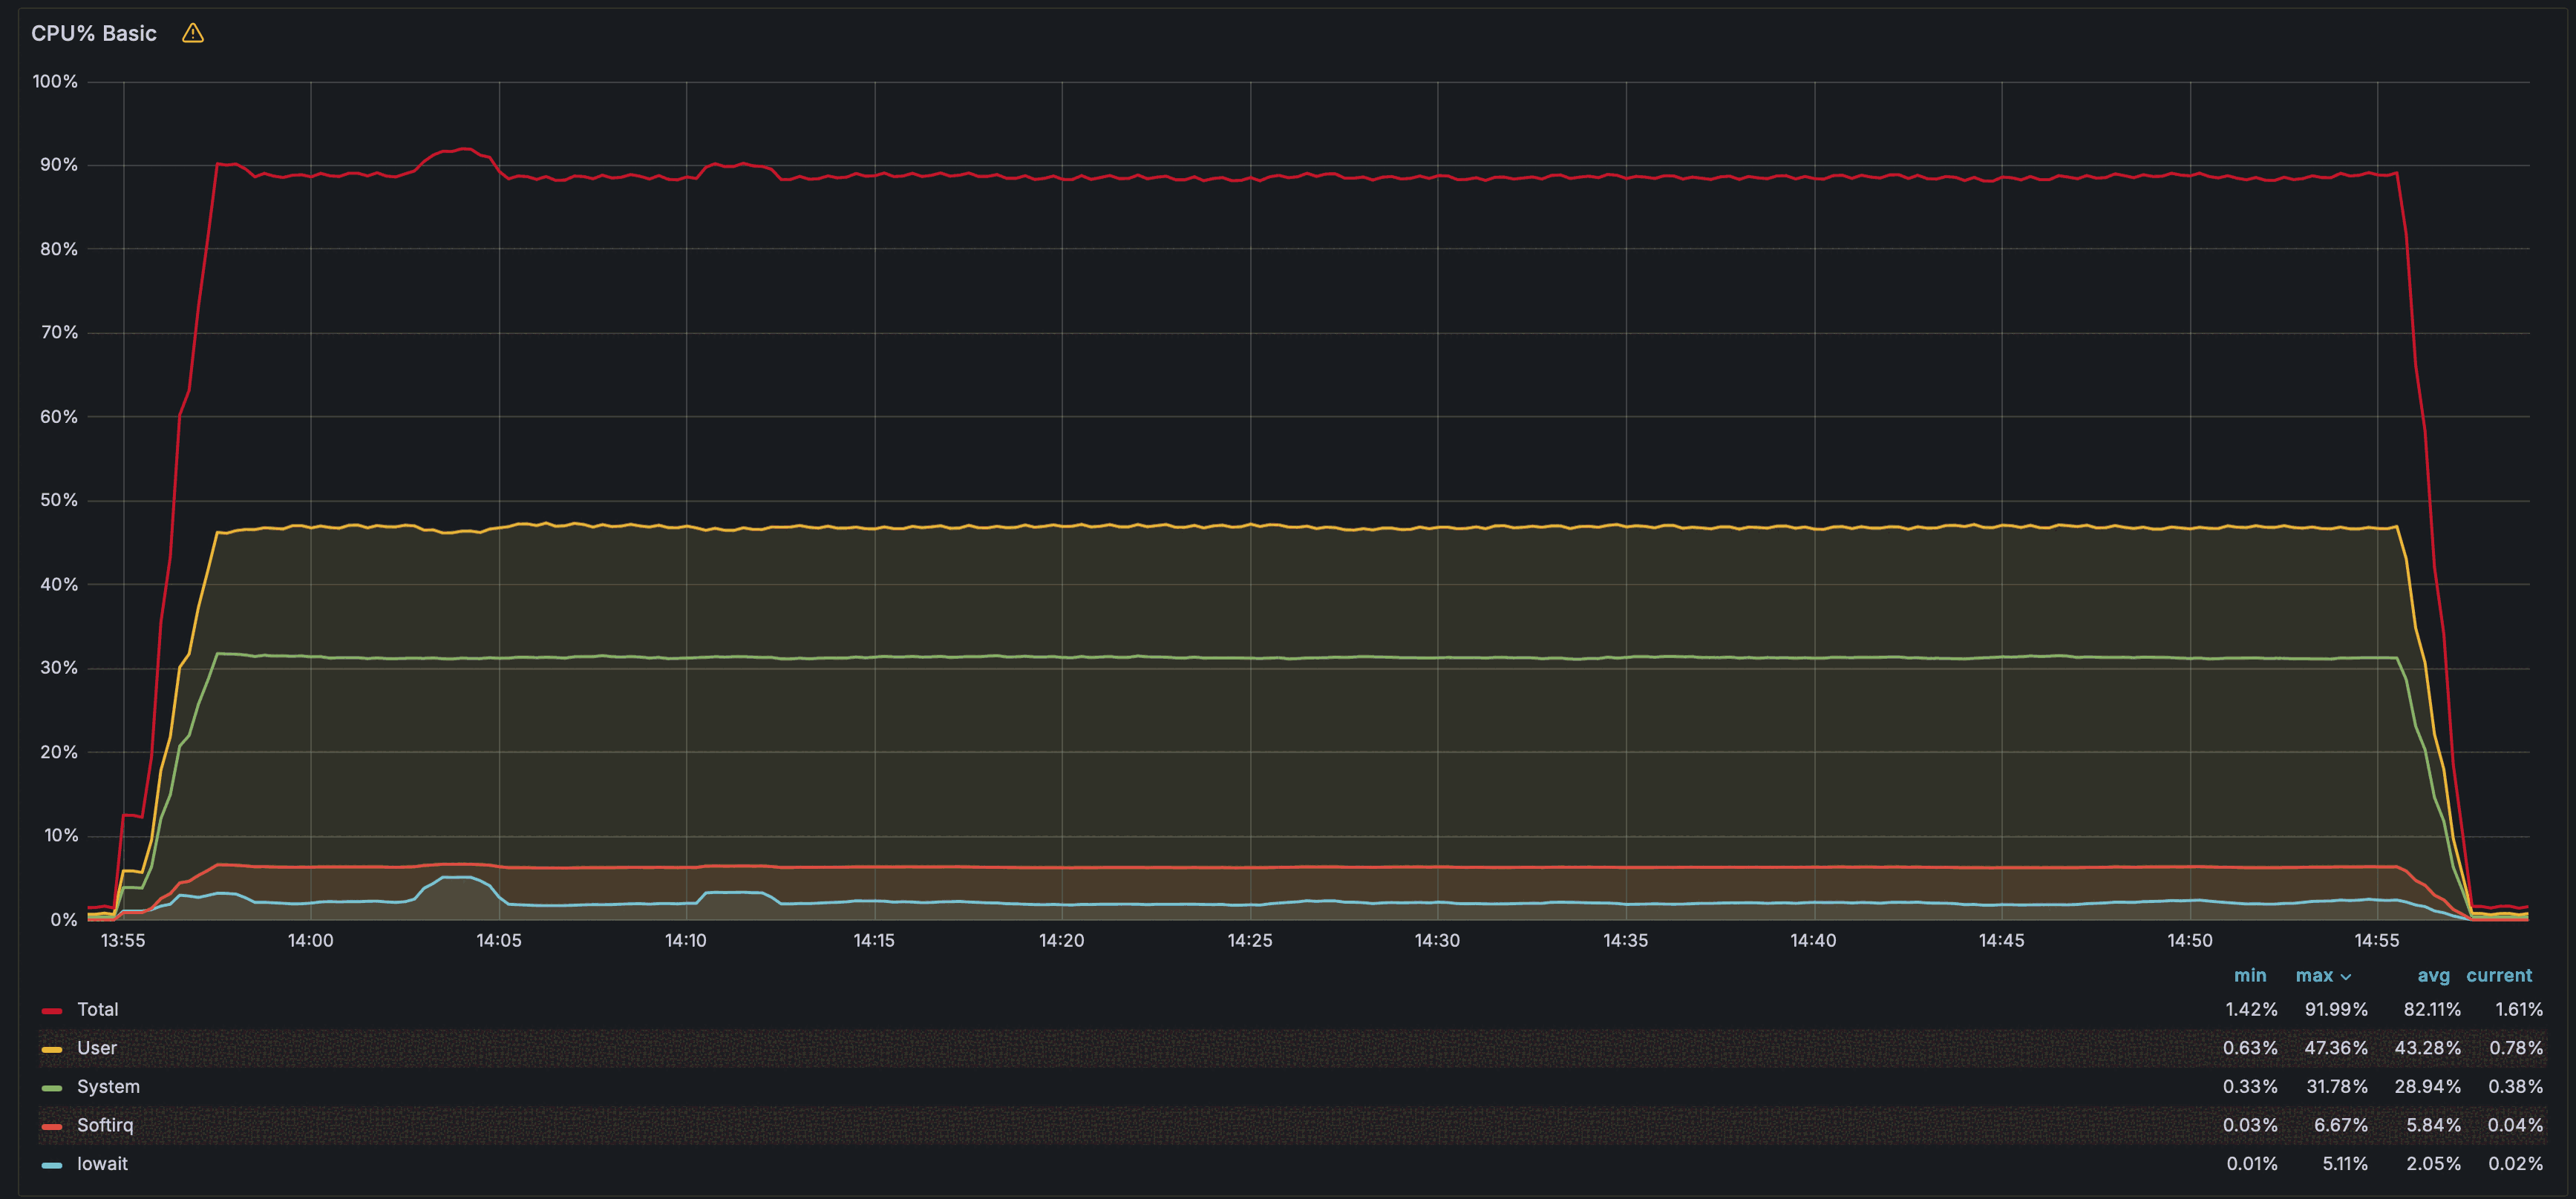
Task: Click the warning icon beside CPU% Basic title
Action: [193, 32]
